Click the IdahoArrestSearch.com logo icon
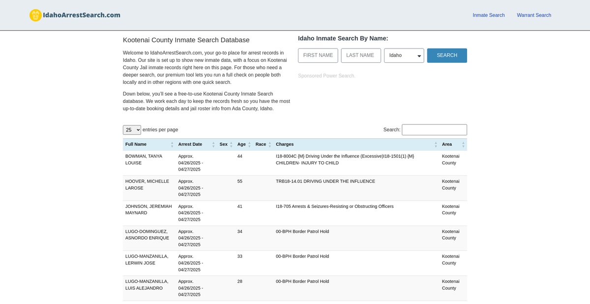The image size is (590, 304). point(35,15)
